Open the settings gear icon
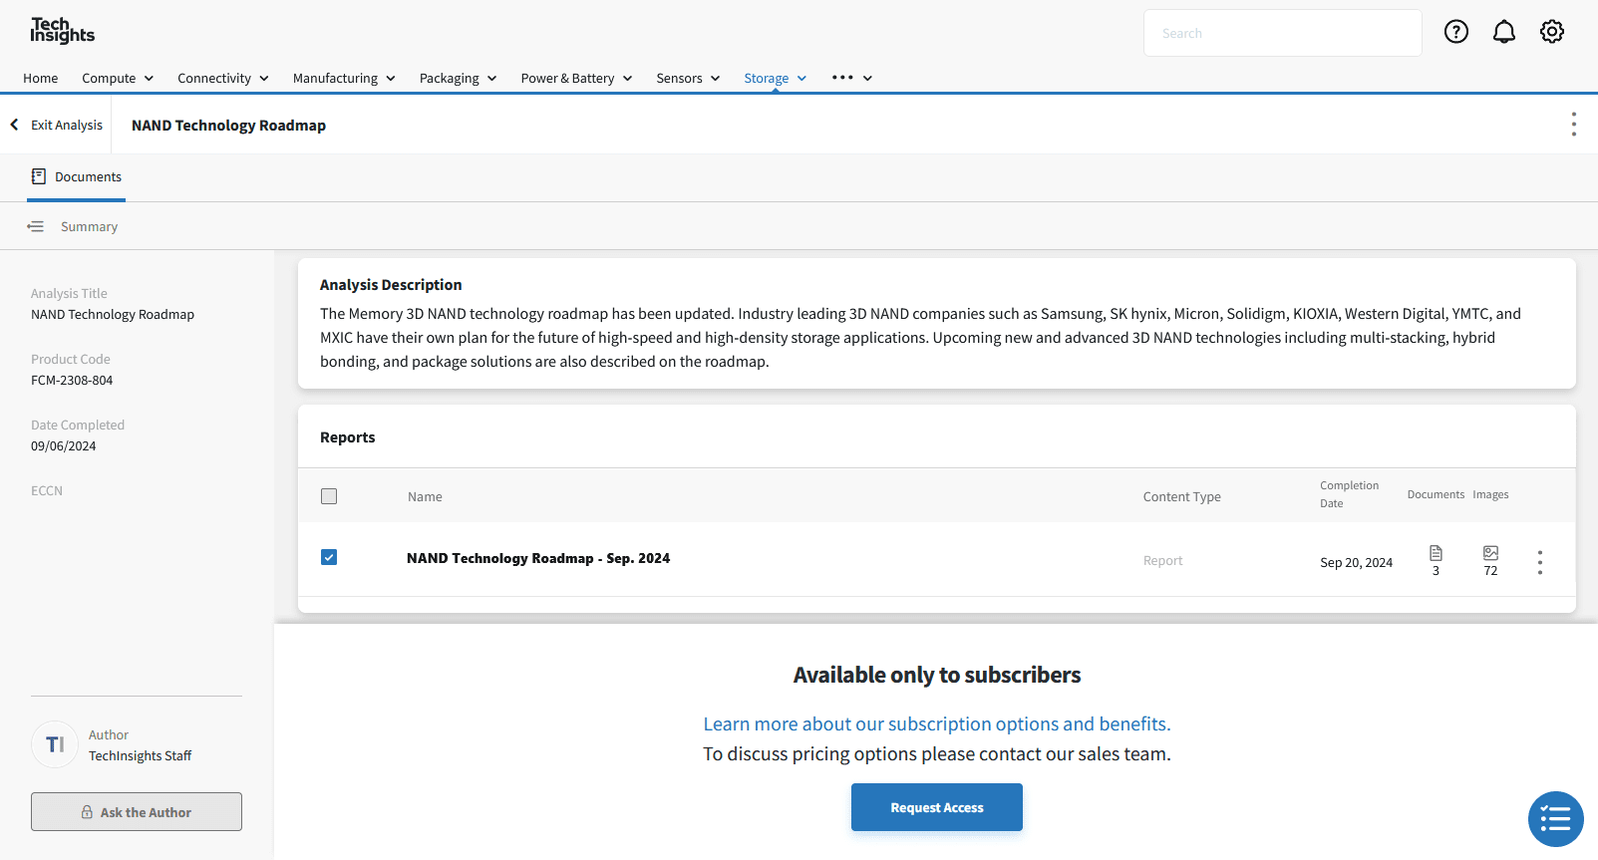 [x=1552, y=32]
